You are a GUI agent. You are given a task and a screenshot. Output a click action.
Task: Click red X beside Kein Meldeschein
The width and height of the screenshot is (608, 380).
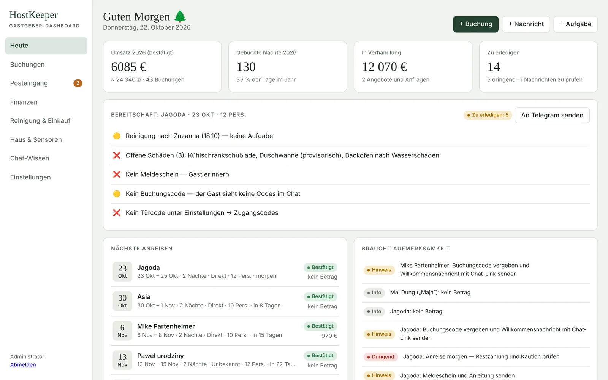point(117,174)
